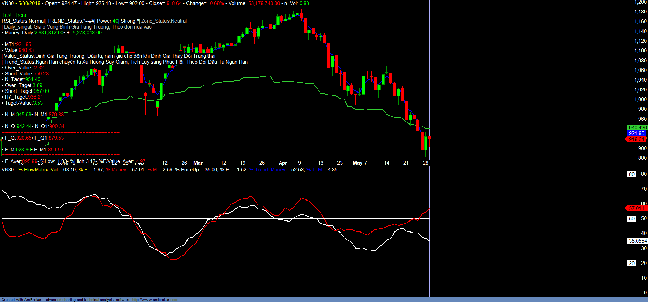
Task: Click the Volume value in the chart header
Action: click(264, 3)
